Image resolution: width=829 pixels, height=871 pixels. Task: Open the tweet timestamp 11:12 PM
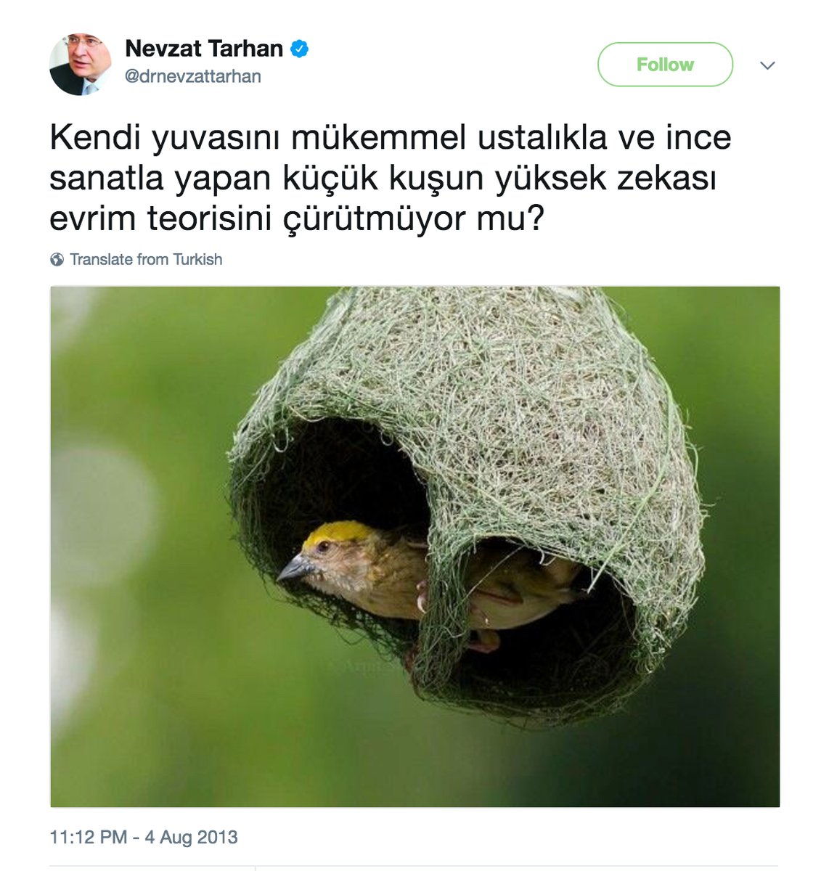89,837
